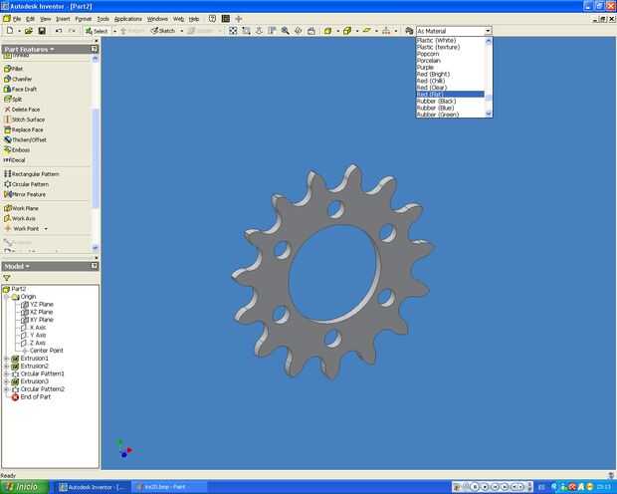This screenshot has height=494, width=617.
Task: Pick the Stitch Surface tool
Action: [x=24, y=120]
